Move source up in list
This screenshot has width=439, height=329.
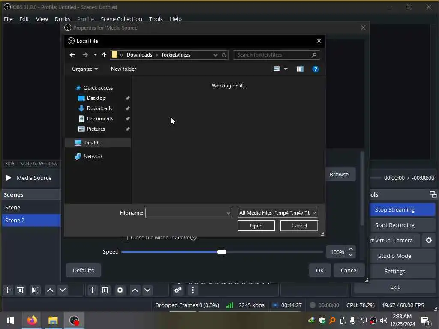135,290
